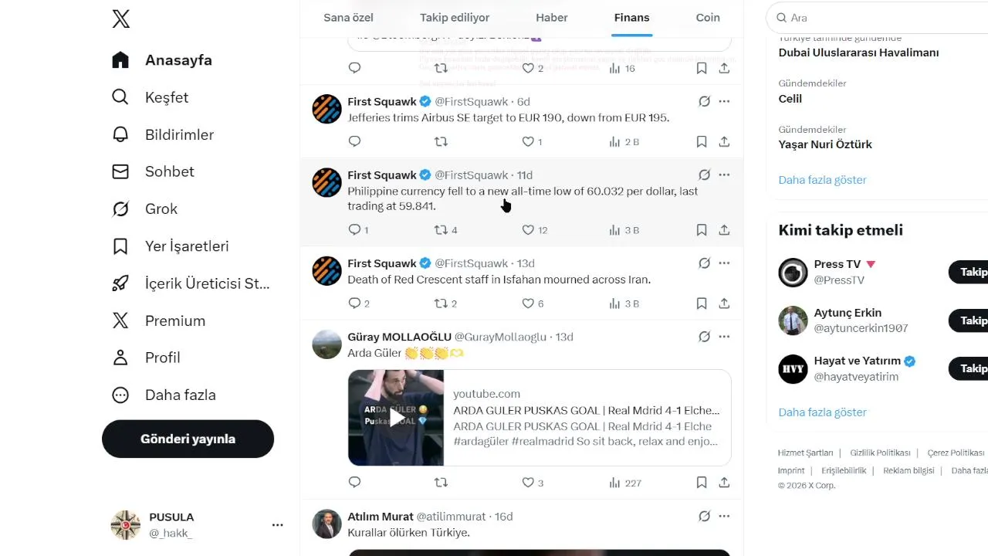988x556 pixels.
Task: Open Bildirimler in sidebar
Action: (163, 135)
